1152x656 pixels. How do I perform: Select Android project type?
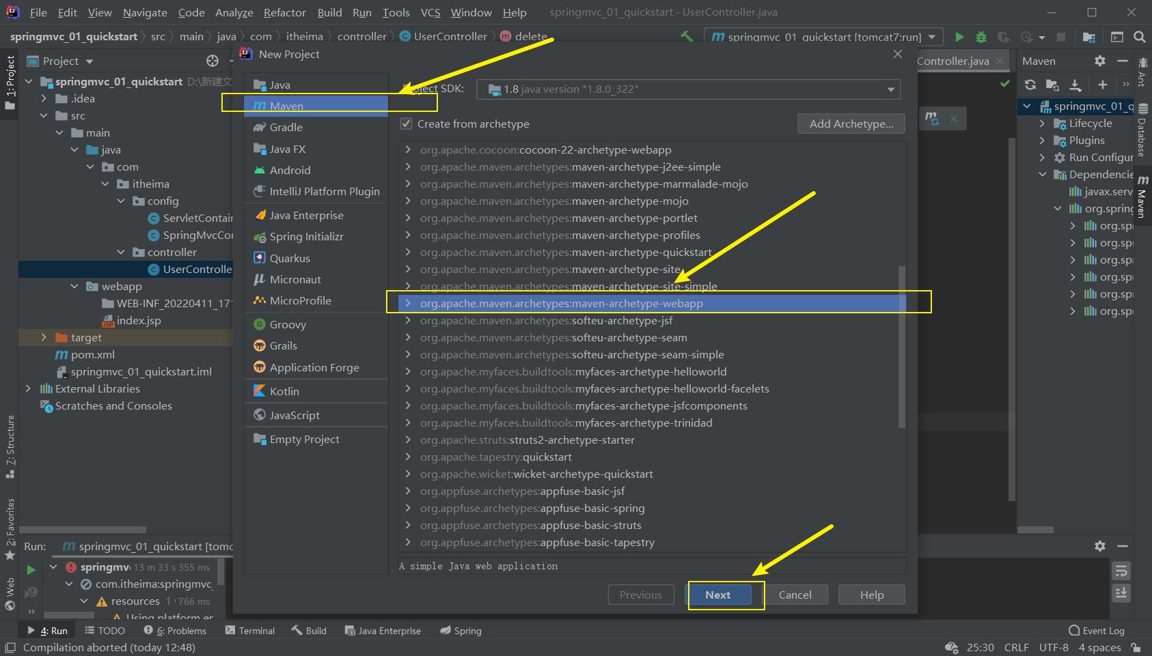tap(316, 170)
